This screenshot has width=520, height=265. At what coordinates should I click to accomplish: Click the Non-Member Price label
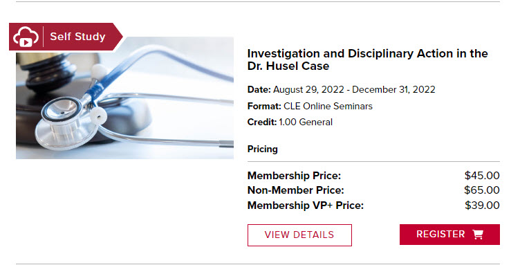pos(296,190)
